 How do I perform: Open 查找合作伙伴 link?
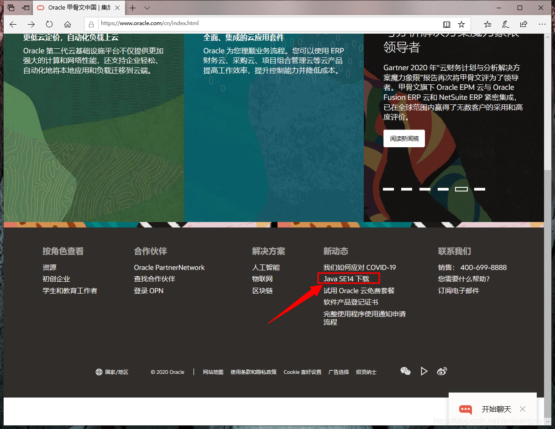click(x=154, y=279)
